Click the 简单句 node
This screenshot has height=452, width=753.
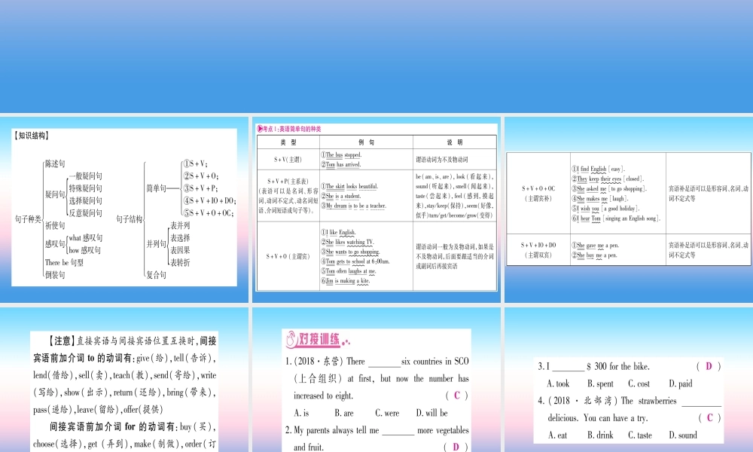(x=156, y=188)
